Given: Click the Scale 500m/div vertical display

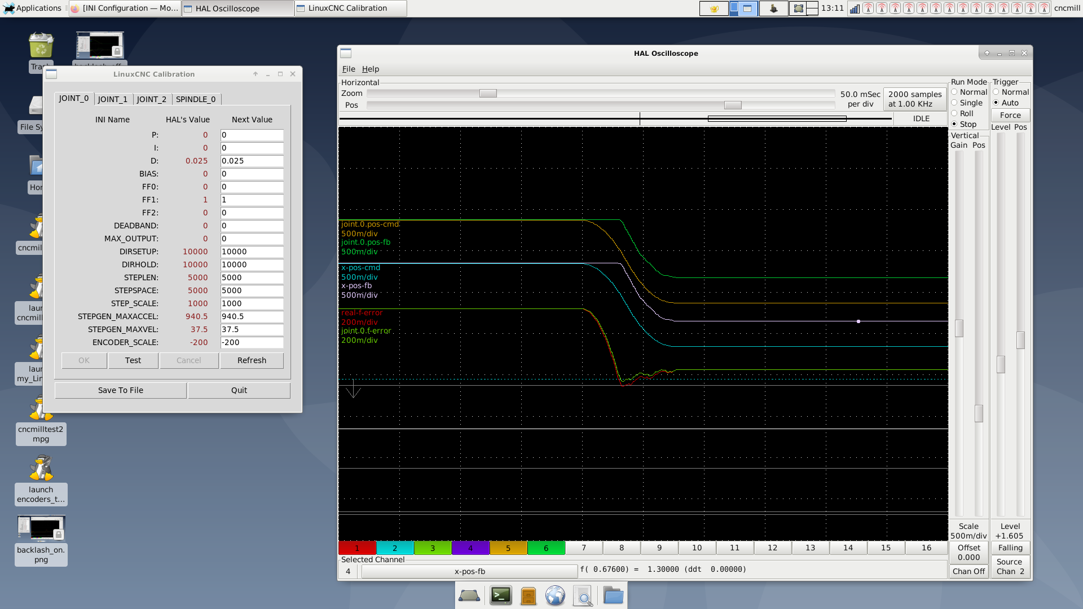Looking at the screenshot, I should pyautogui.click(x=968, y=531).
